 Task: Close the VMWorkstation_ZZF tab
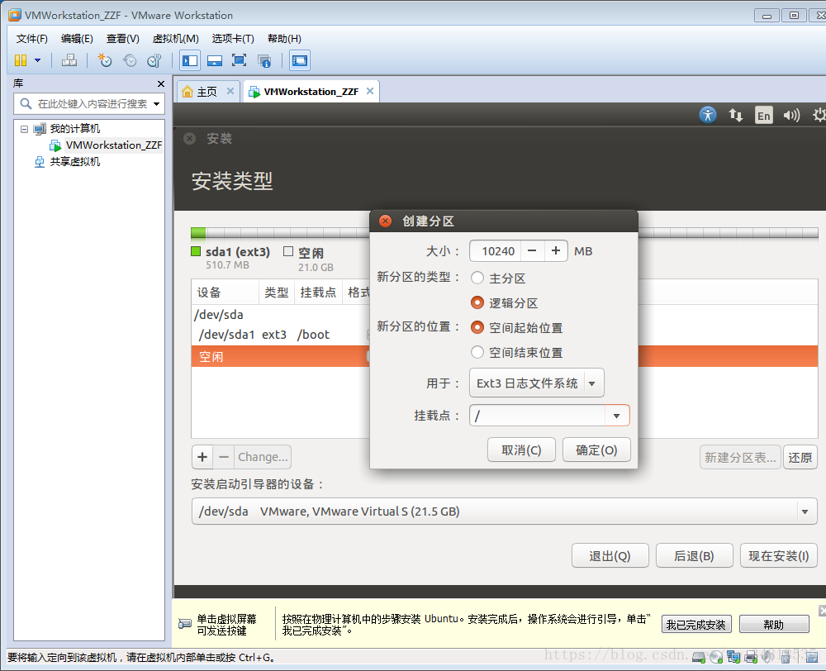[x=370, y=91]
